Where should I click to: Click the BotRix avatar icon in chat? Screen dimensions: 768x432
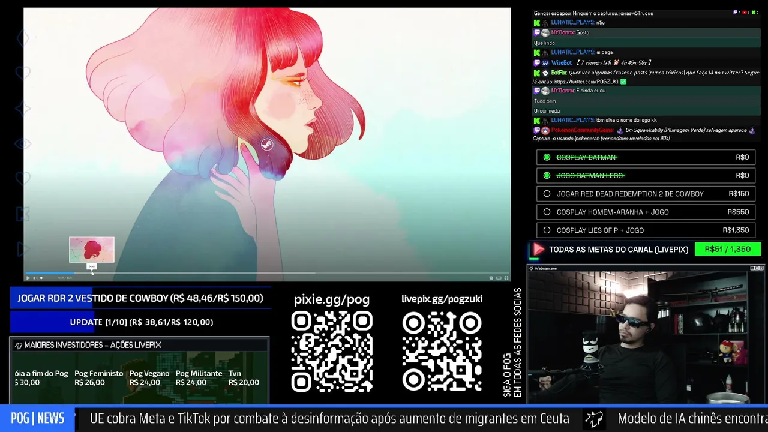(545, 73)
